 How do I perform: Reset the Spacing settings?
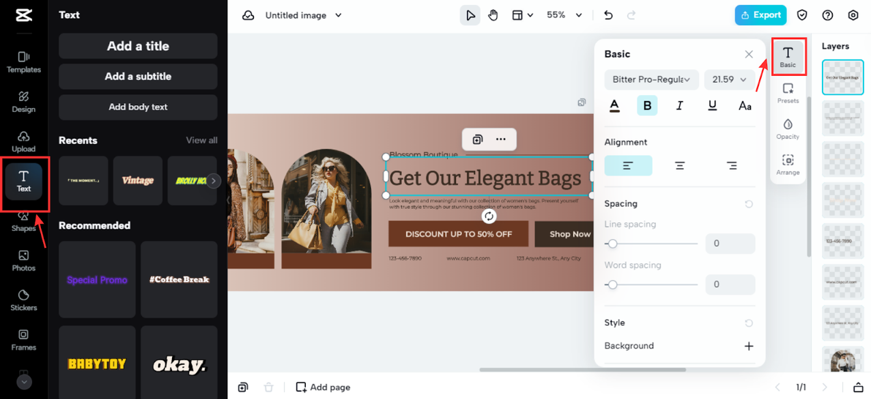click(749, 204)
